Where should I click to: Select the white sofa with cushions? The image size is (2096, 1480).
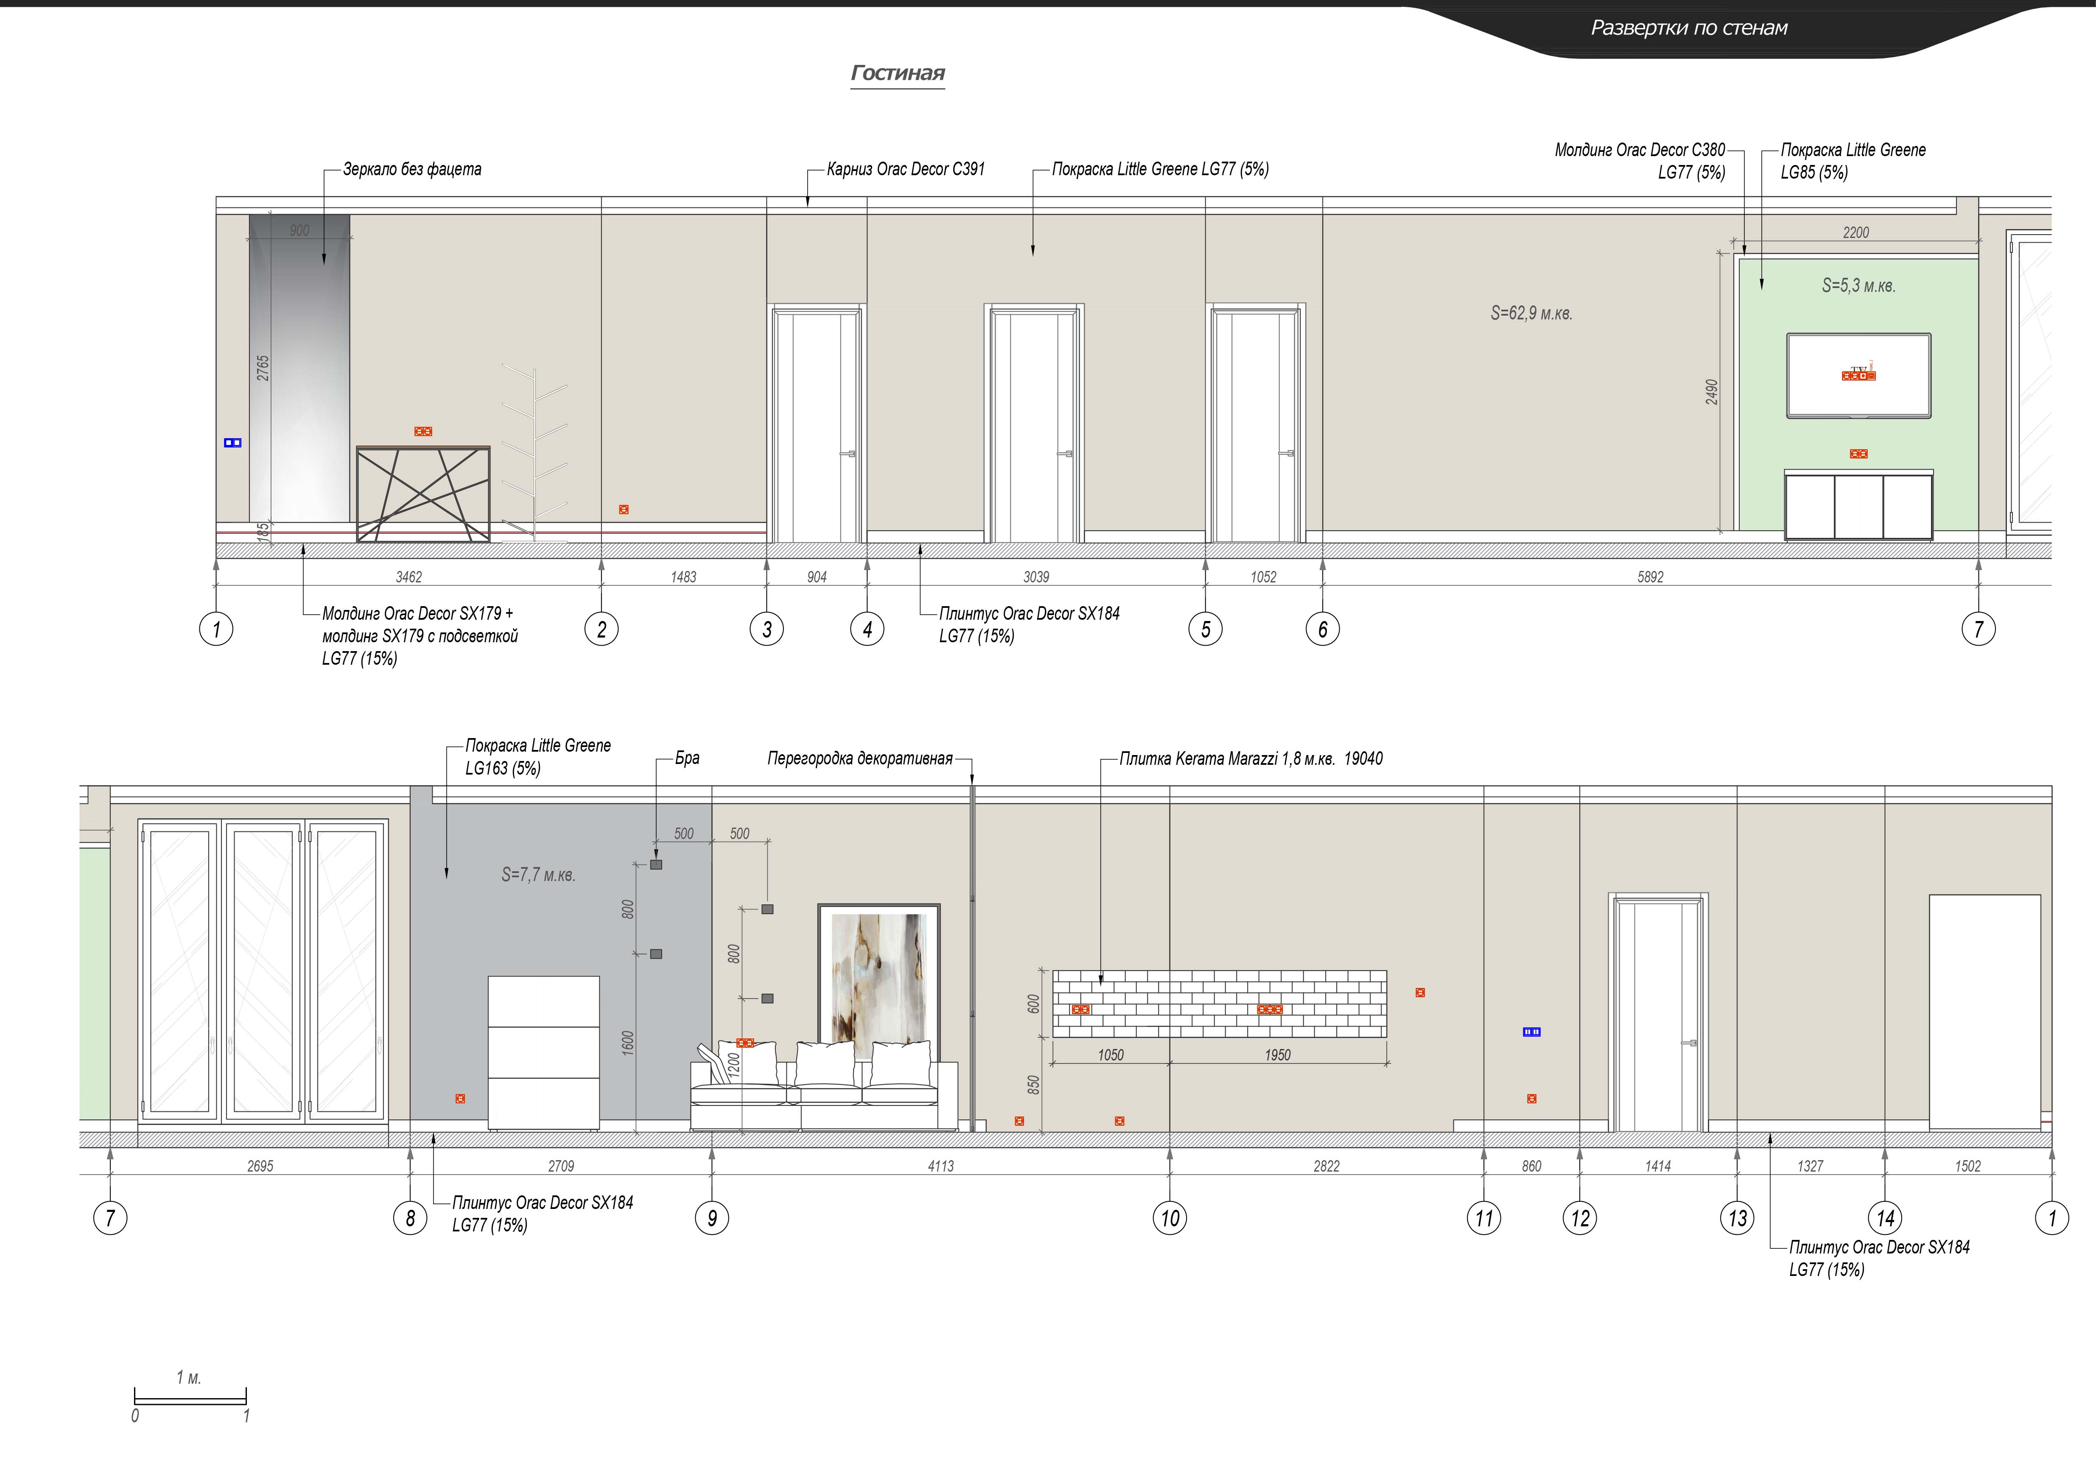[x=824, y=1086]
